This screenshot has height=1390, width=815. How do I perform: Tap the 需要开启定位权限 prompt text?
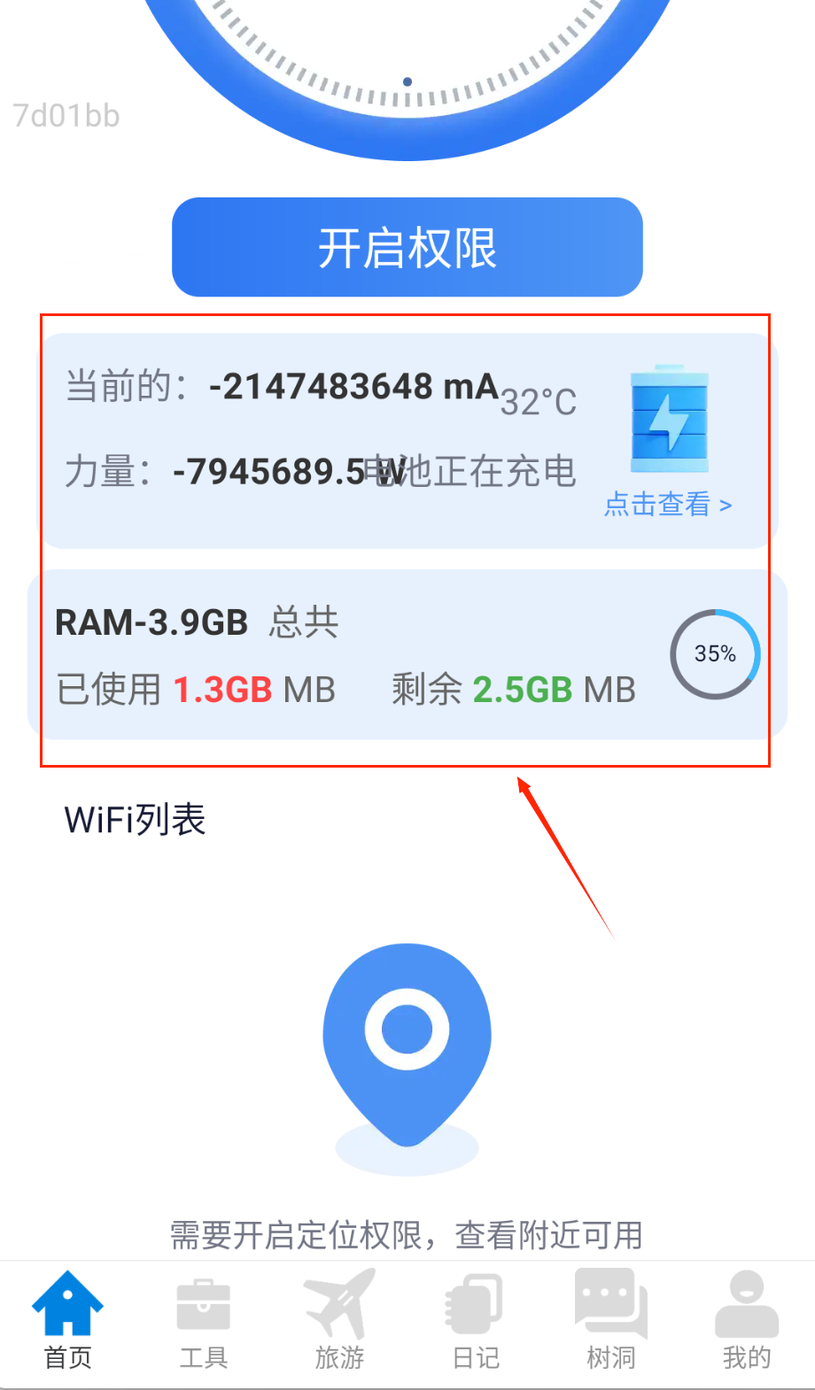coord(407,1234)
